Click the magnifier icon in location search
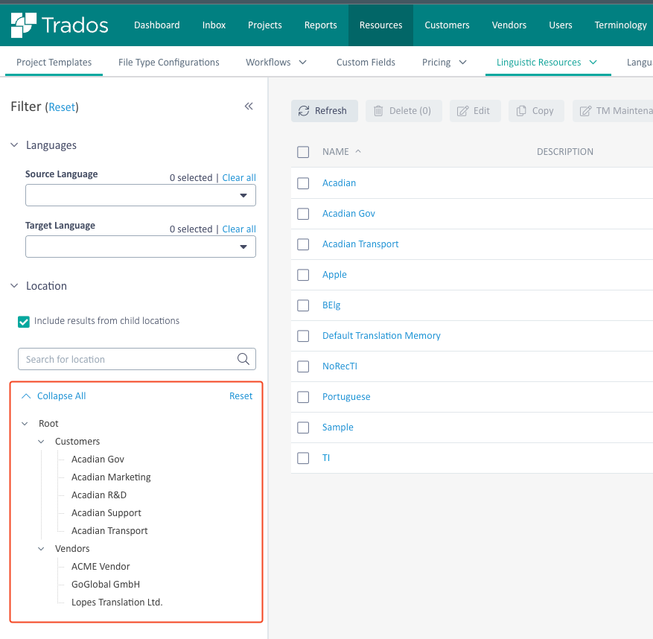 pyautogui.click(x=243, y=359)
